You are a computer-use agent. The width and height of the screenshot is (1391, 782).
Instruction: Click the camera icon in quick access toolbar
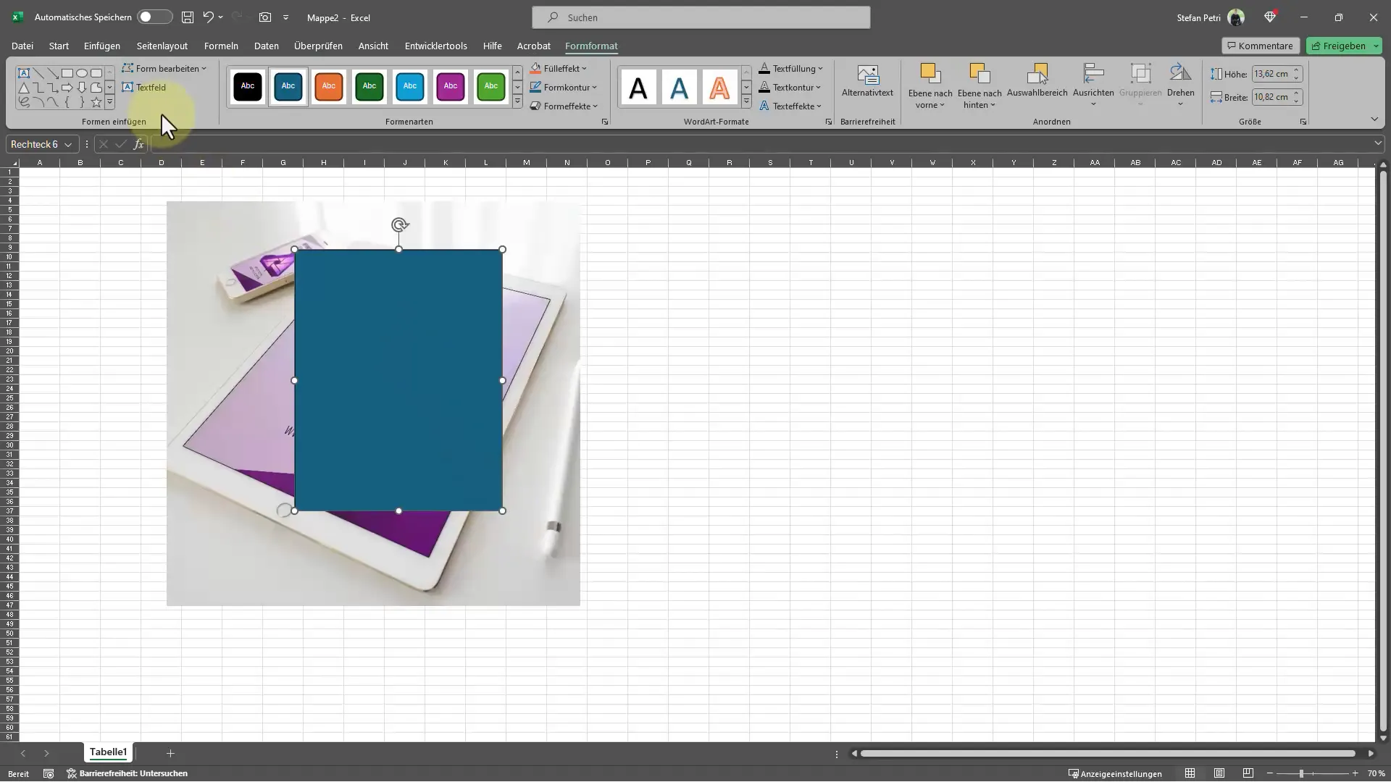pyautogui.click(x=265, y=17)
